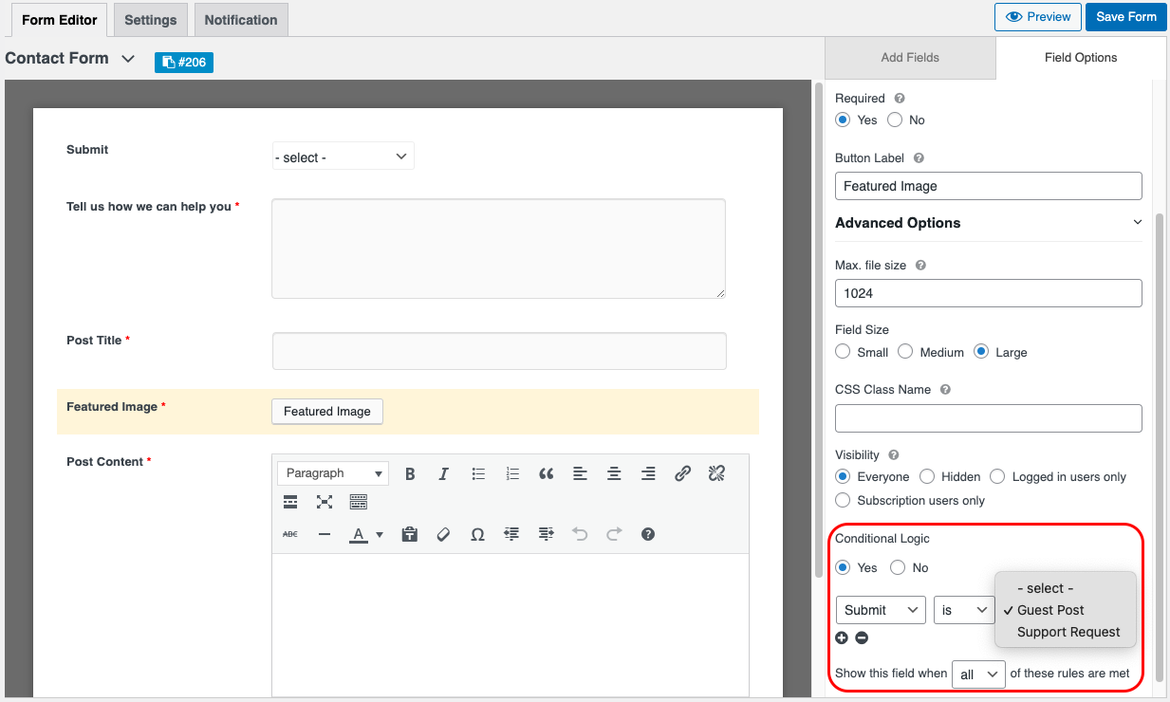Click the text color swatch button
1170x702 pixels.
coord(358,534)
